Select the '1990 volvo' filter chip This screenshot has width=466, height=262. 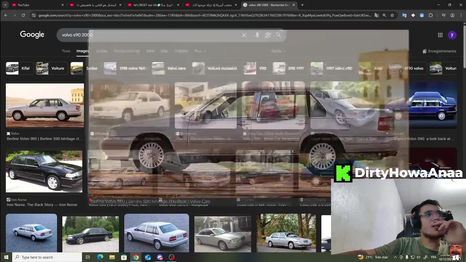(x=407, y=68)
